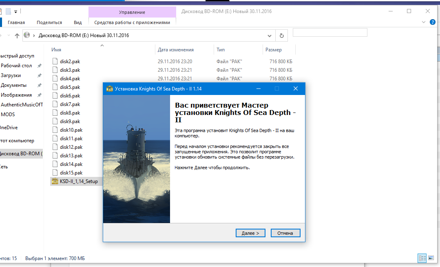Select the disk3.pak file

click(70, 70)
